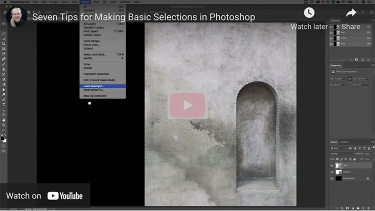Image resolution: width=375 pixels, height=211 pixels.
Task: Select the Gradient tool
Action: [3, 84]
